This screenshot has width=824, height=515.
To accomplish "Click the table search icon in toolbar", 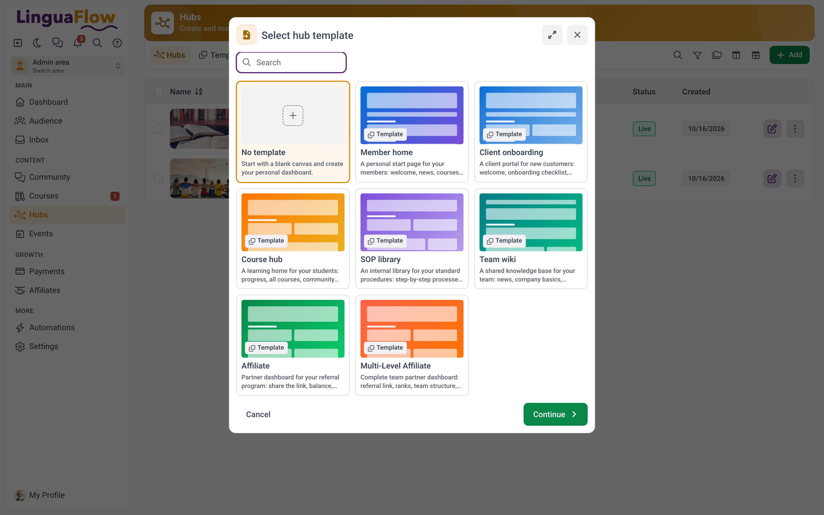I will point(678,55).
